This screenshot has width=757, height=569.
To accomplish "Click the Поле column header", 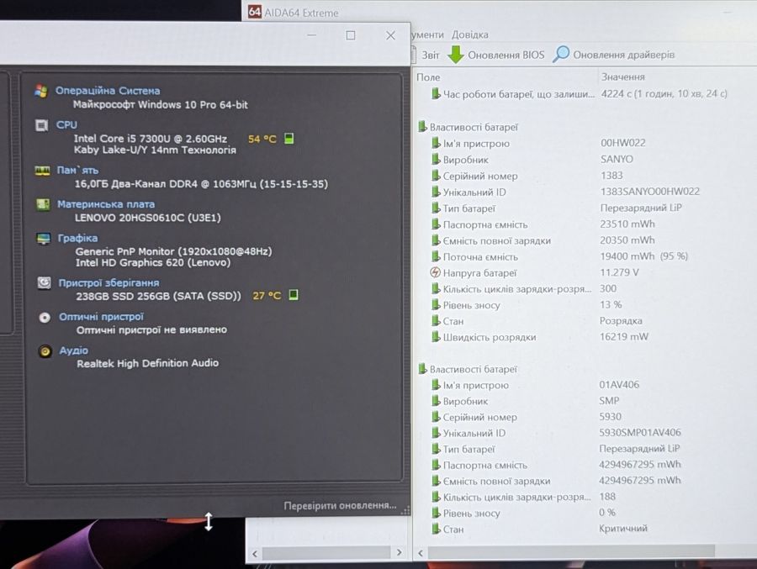I will coord(428,77).
